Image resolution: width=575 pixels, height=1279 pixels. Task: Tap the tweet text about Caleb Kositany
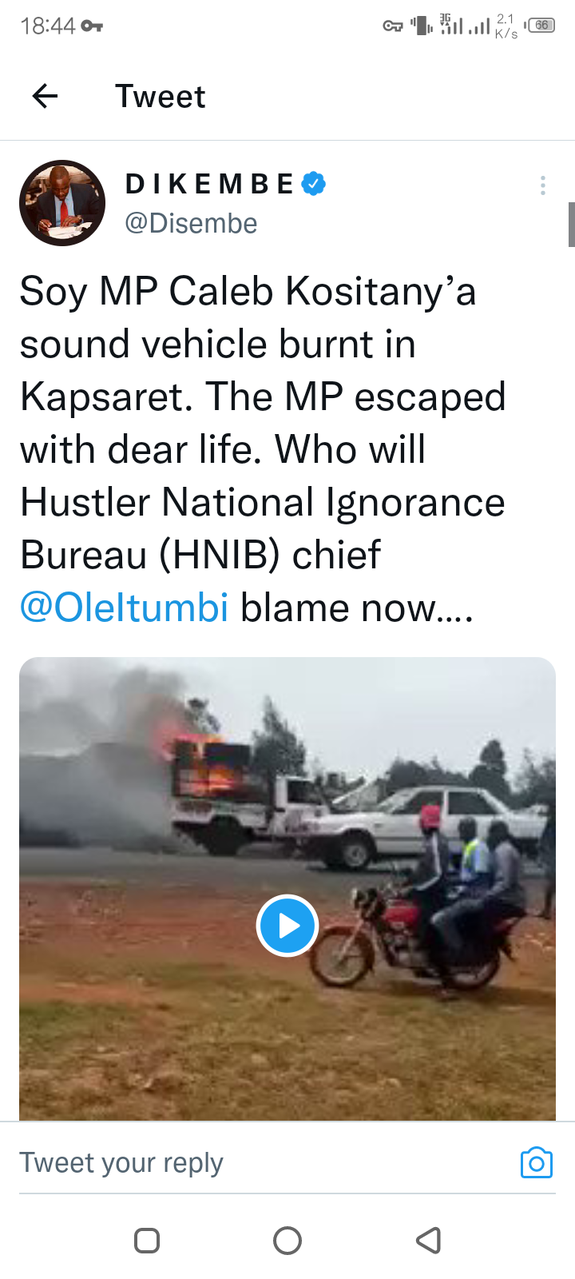tap(263, 449)
